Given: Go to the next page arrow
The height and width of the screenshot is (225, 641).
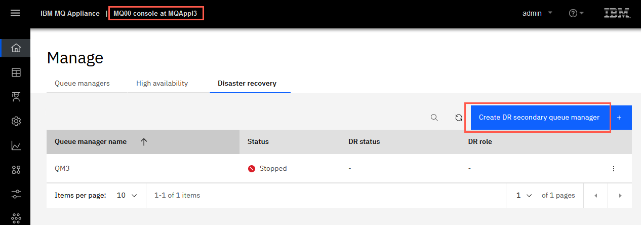Looking at the screenshot, I should (x=620, y=195).
